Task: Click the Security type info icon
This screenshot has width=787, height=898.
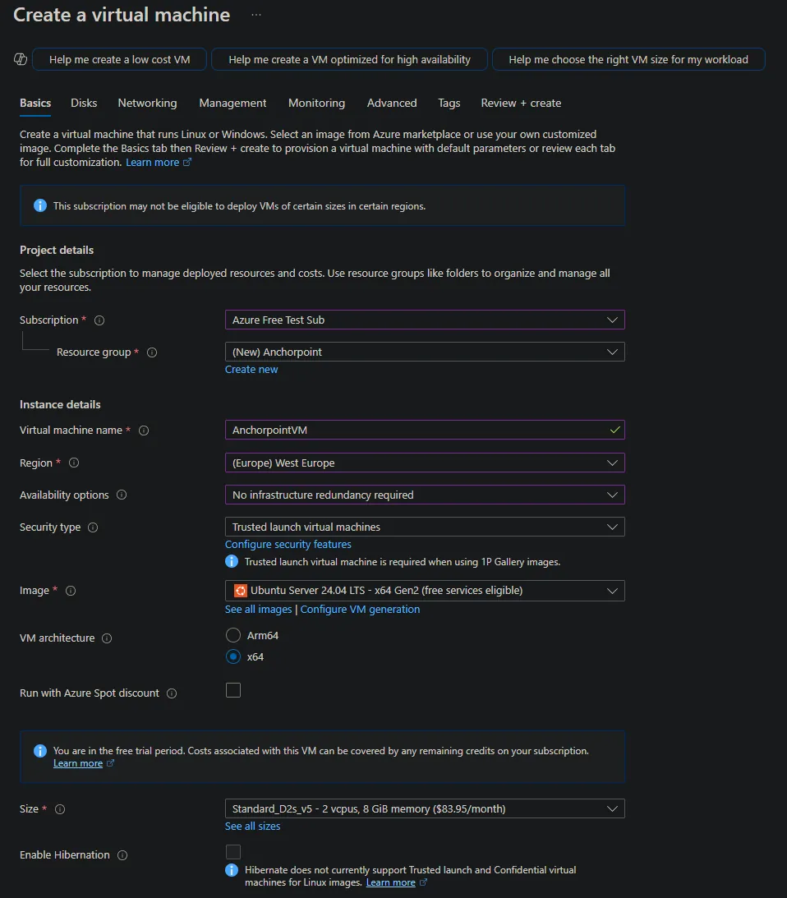Action: 94,527
